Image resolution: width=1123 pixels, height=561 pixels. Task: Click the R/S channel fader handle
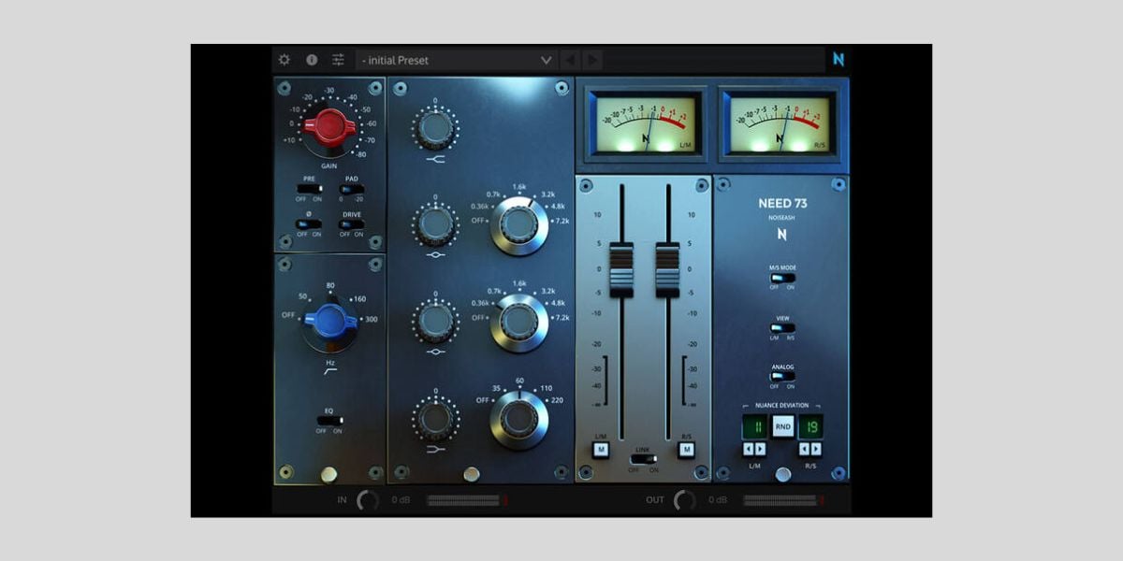tap(667, 270)
